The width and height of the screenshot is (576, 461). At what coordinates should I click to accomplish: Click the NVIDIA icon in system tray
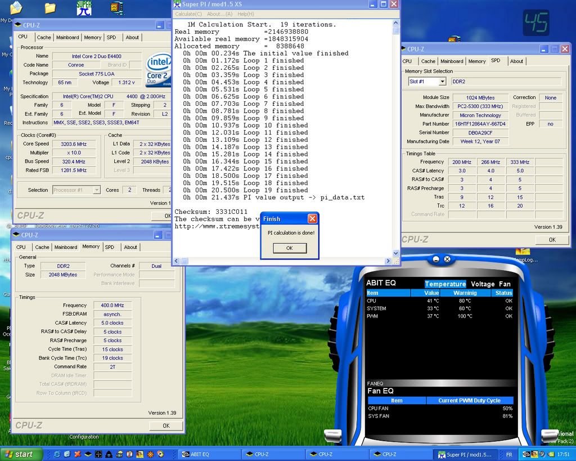pyautogui.click(x=526, y=454)
